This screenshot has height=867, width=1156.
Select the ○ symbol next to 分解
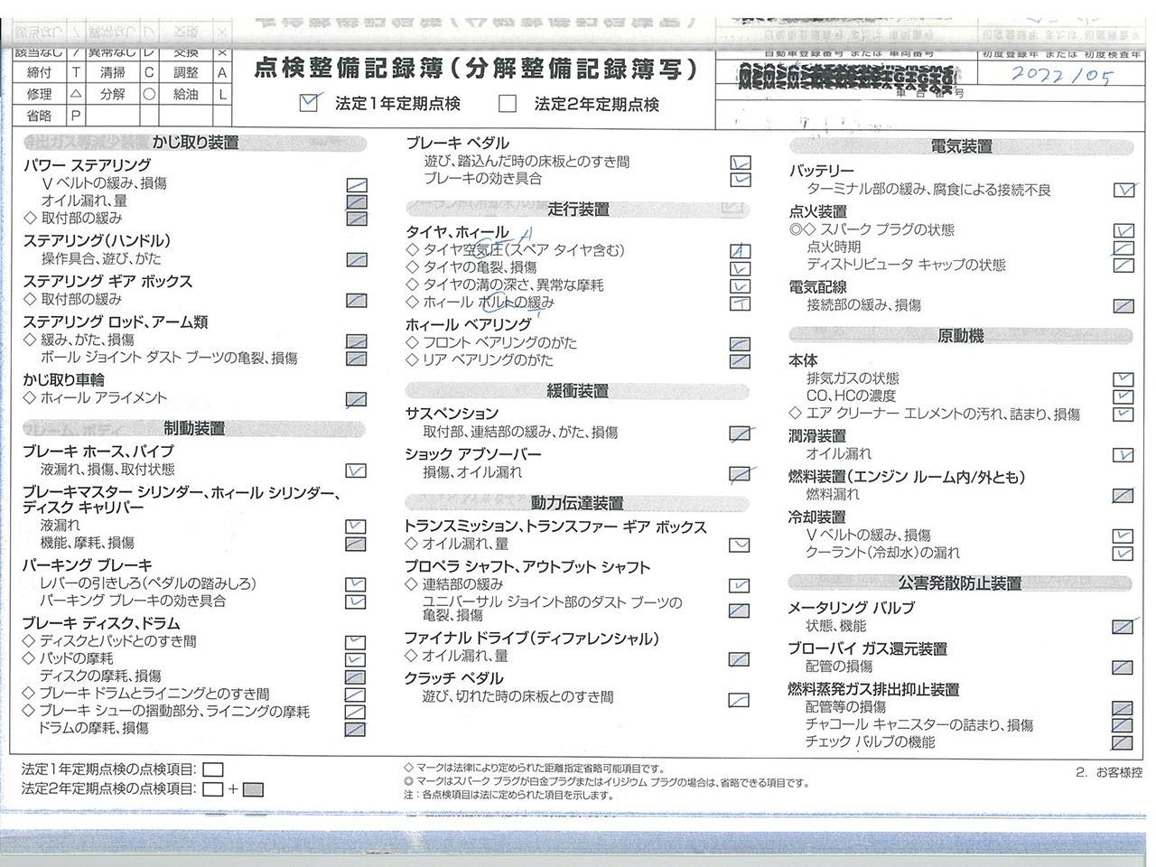149,94
